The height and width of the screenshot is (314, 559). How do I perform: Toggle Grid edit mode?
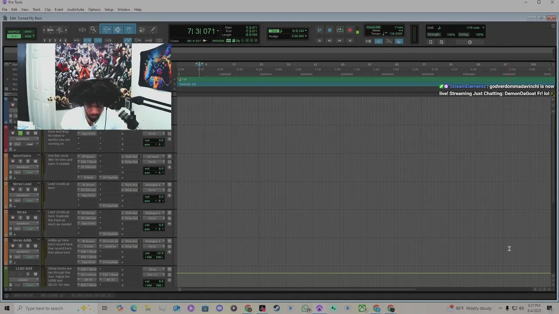28,36
